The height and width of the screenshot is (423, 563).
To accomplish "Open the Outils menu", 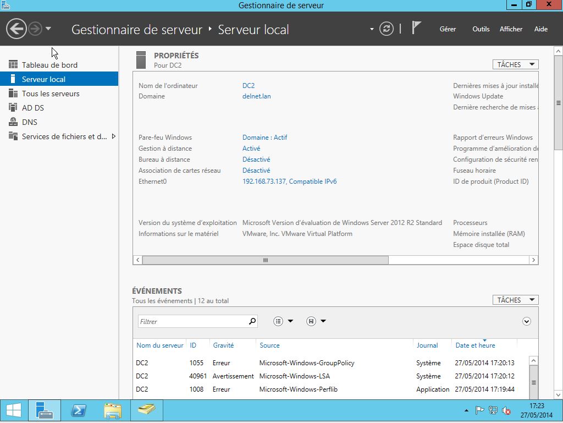I will click(481, 29).
